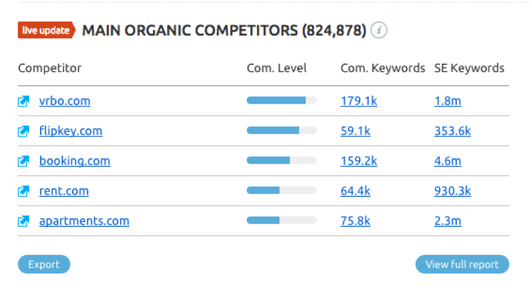
Task: Click the external link icon beside apartments.com
Action: [23, 221]
